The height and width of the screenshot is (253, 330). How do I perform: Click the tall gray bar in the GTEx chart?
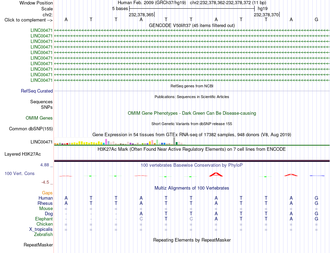coord(174,141)
